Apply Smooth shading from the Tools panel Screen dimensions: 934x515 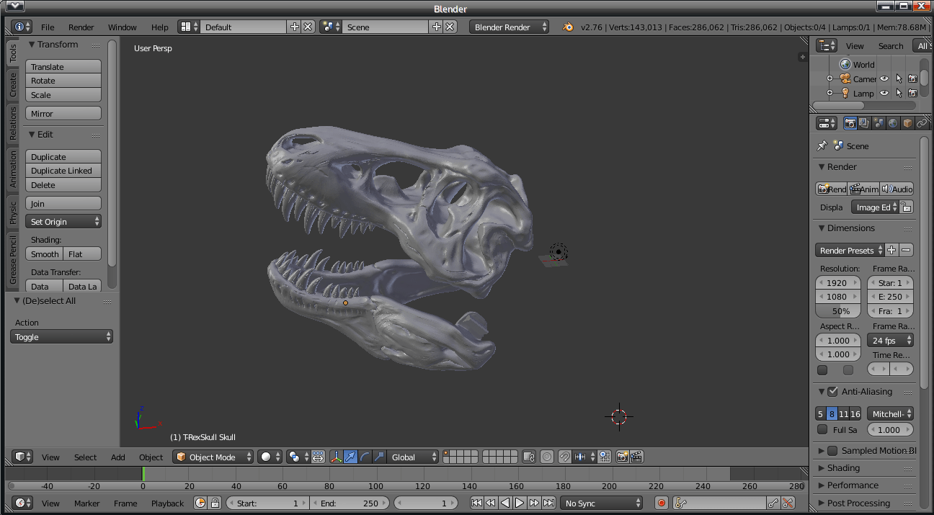coord(43,254)
